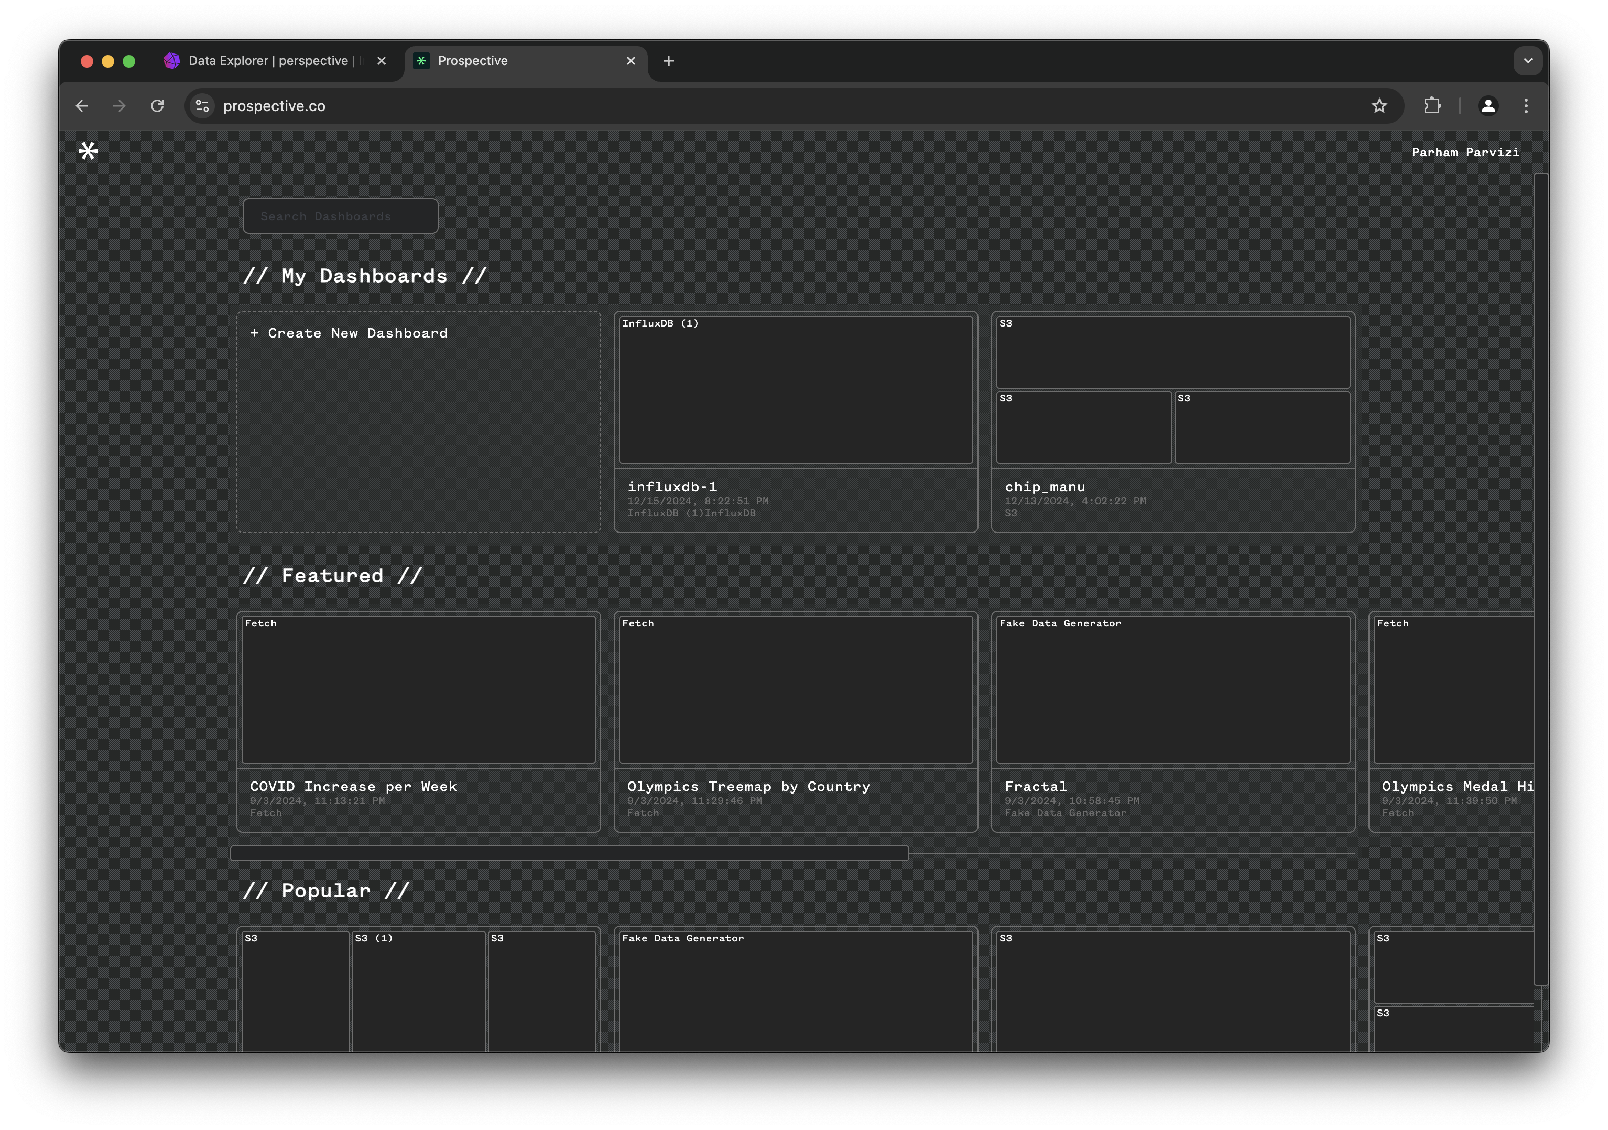The height and width of the screenshot is (1130, 1608).
Task: Click the 12/13/2024, 4:02:22 PM timestamp
Action: [1075, 501]
